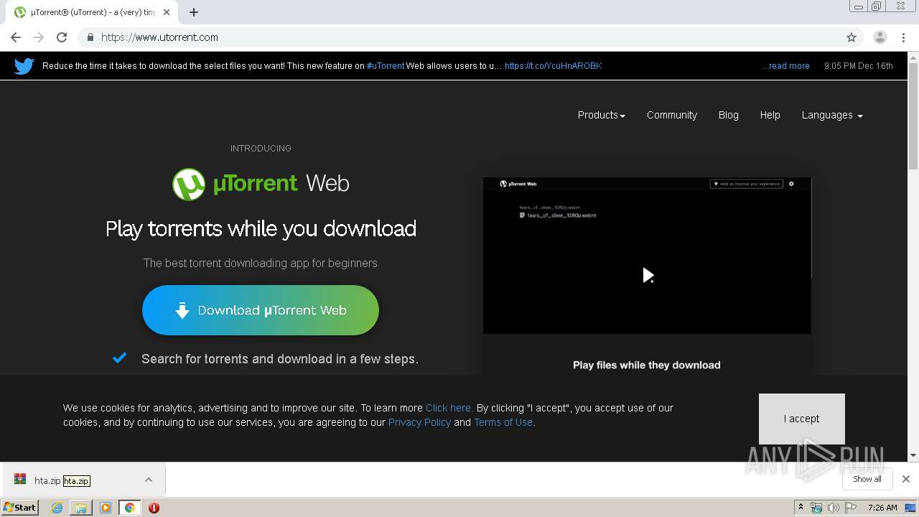Viewport: 919px width, 517px height.
Task: Open File Explorer from taskbar
Action: click(81, 508)
